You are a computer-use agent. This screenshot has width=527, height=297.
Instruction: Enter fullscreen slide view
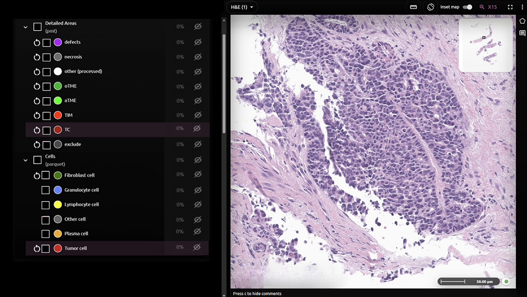tap(510, 7)
